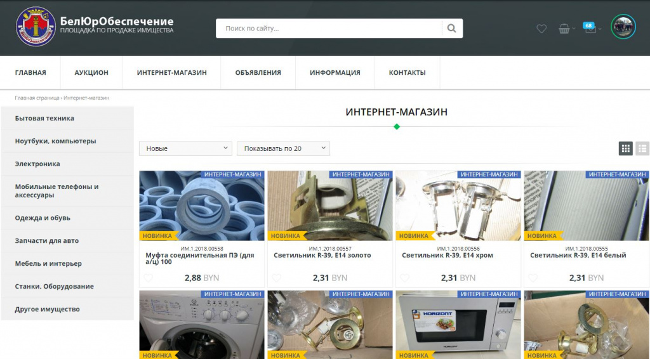The height and width of the screenshot is (359, 650).
Task: Open the Аукцион menu item
Action: (91, 72)
